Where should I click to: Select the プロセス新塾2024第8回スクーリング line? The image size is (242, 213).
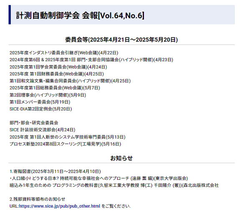[65, 144]
